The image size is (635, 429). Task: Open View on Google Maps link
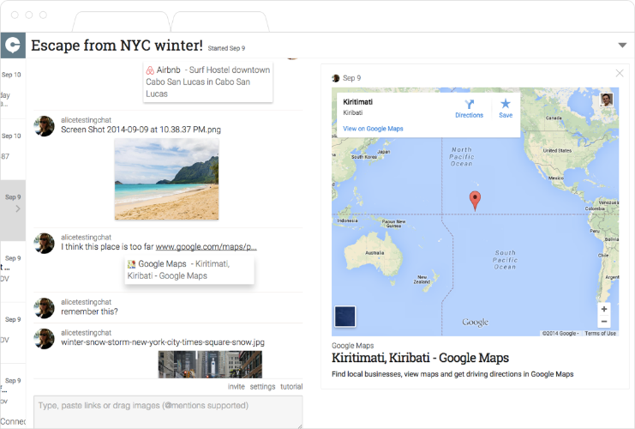coord(373,129)
